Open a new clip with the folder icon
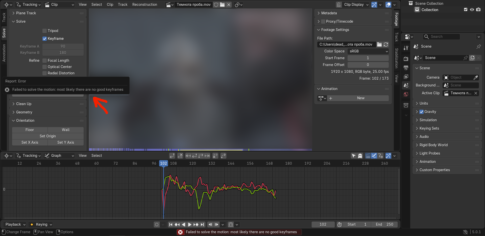 [x=222, y=5]
